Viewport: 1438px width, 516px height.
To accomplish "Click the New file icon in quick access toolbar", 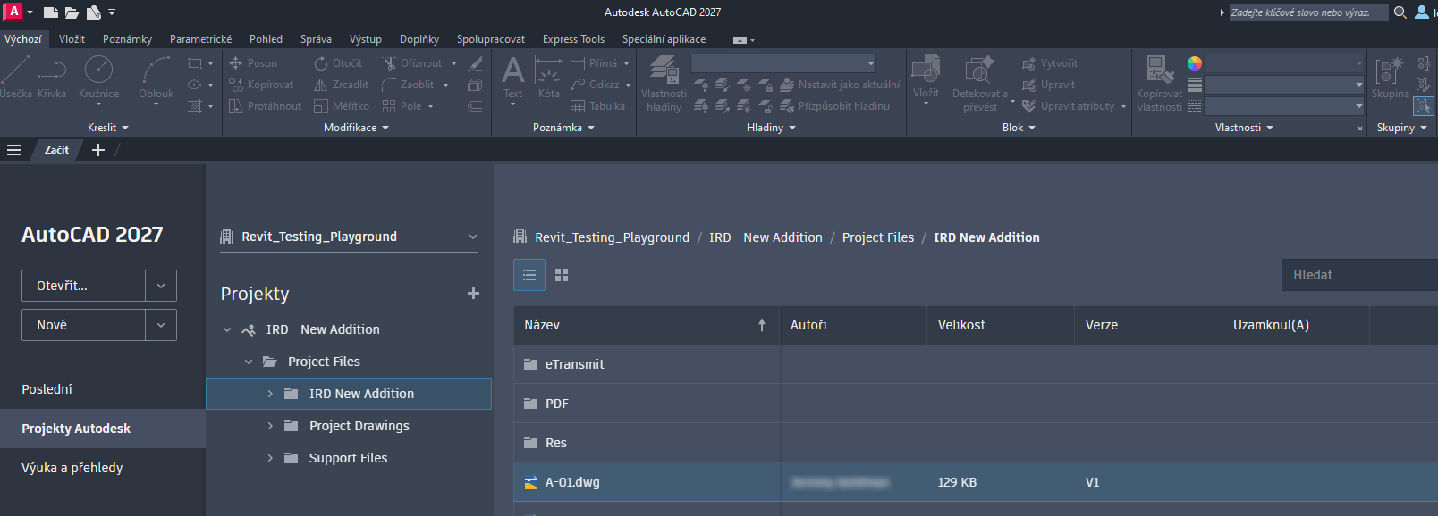I will [51, 12].
